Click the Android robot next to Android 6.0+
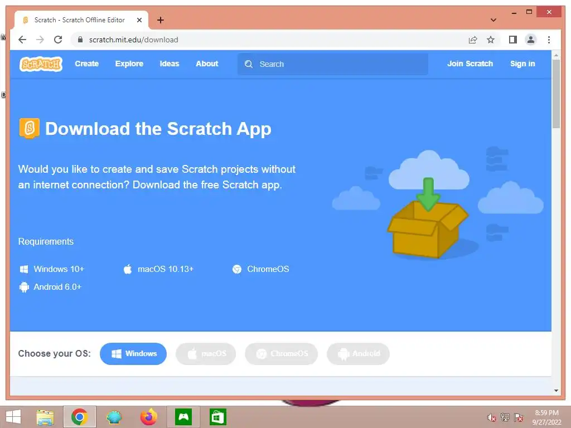 (24, 287)
